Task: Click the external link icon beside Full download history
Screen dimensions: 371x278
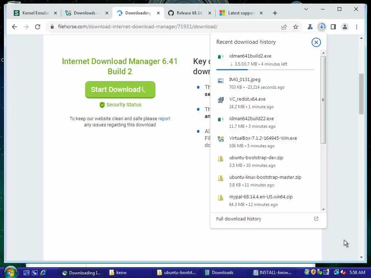Action: [316, 219]
